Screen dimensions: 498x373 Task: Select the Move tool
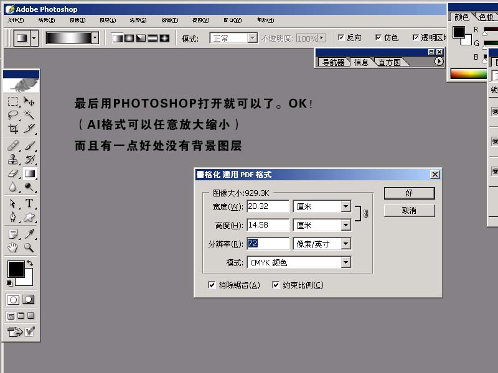coord(29,101)
